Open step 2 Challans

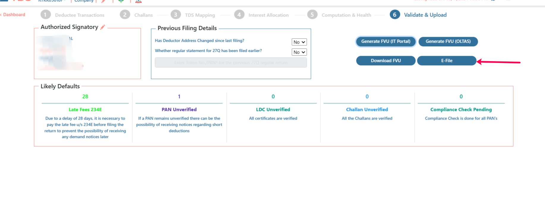[x=136, y=15]
